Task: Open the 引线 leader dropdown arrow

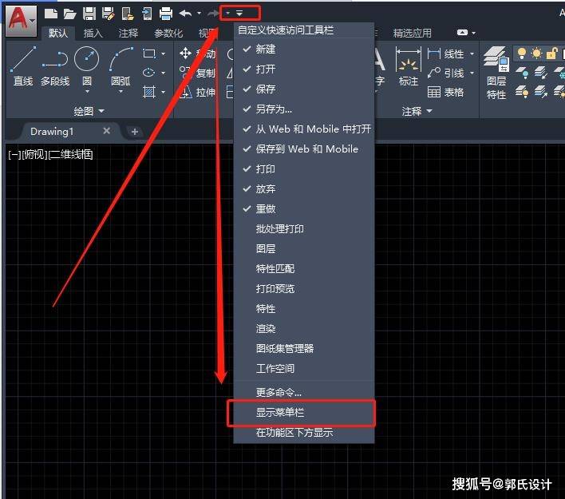Action: click(472, 73)
